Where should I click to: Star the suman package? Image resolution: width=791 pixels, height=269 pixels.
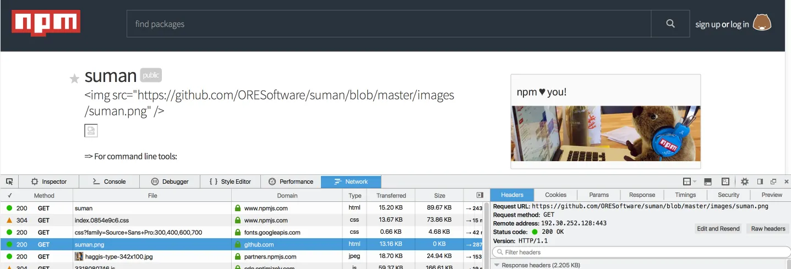click(74, 79)
